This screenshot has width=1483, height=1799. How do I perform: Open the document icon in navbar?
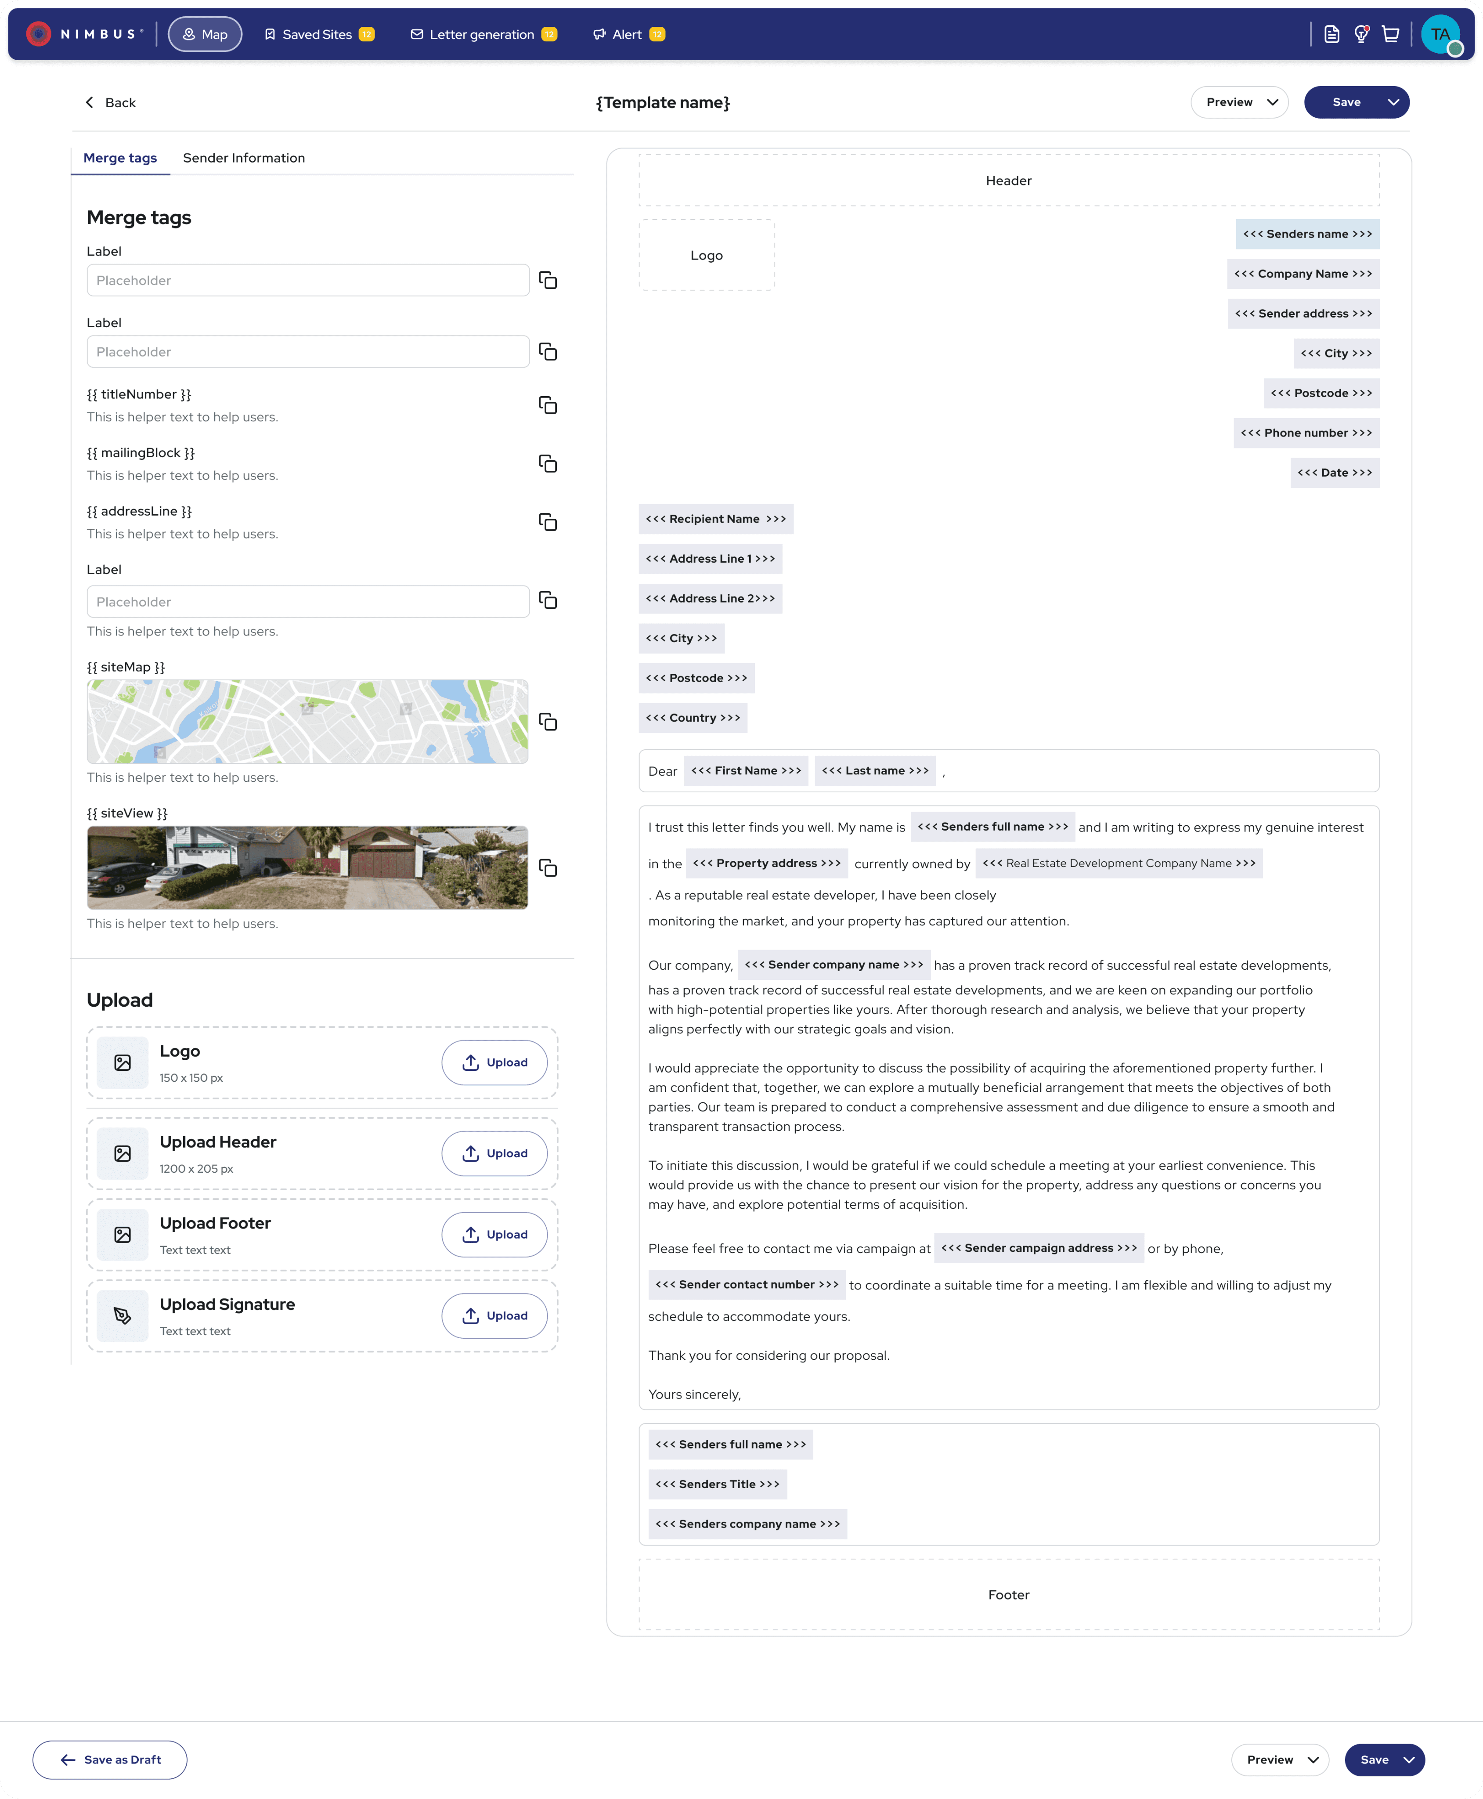(1331, 34)
